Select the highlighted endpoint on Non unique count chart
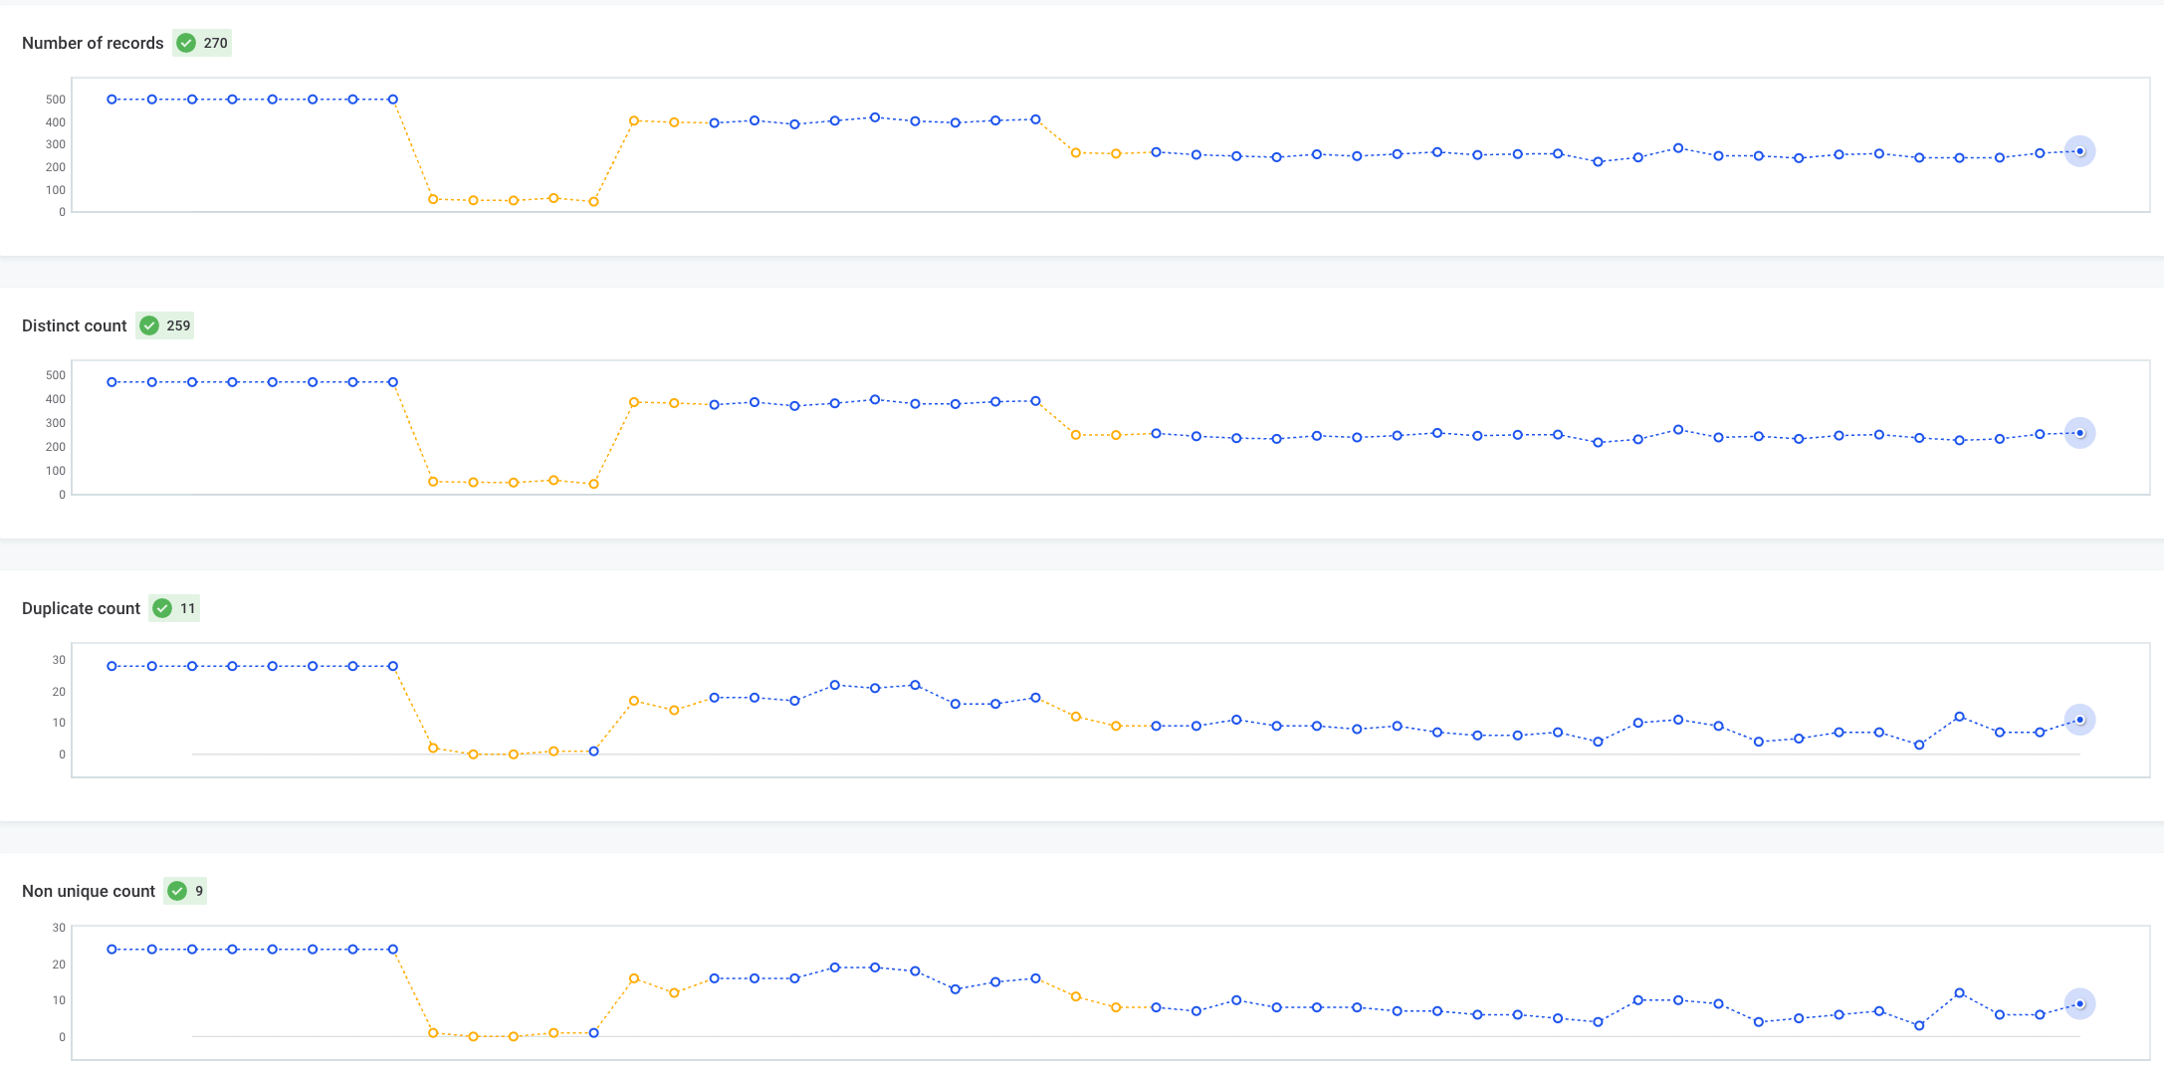 (x=2078, y=1002)
